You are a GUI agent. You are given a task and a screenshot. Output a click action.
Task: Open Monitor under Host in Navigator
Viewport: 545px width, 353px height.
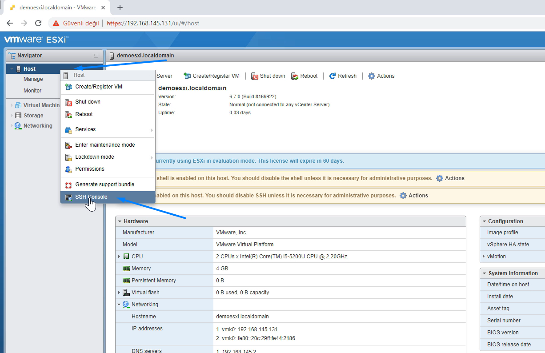coord(32,91)
